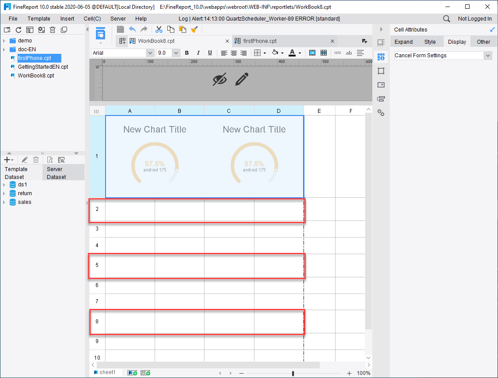The height and width of the screenshot is (378, 498).
Task: Select Server Dataset tab
Action: coord(63,173)
